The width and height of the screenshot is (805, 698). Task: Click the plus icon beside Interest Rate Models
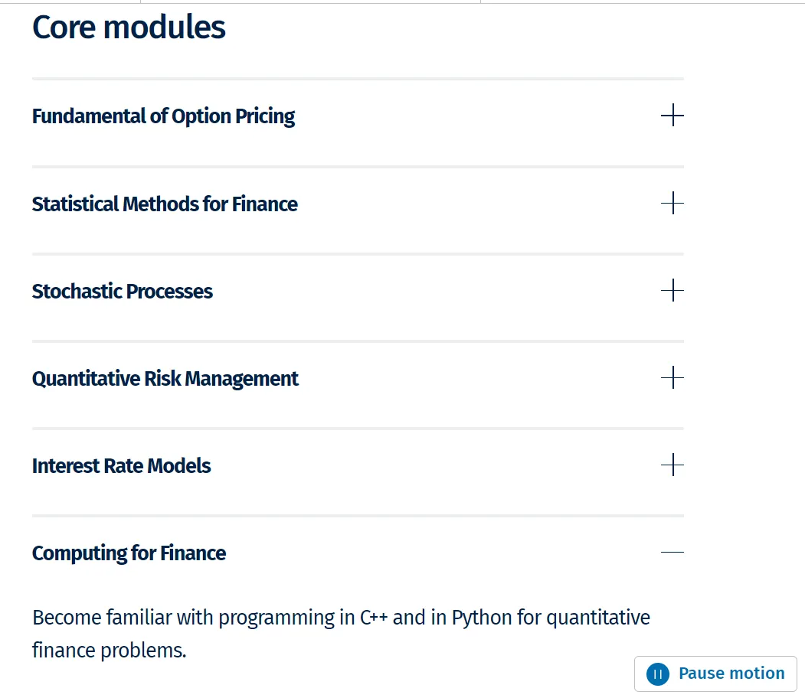(x=672, y=465)
